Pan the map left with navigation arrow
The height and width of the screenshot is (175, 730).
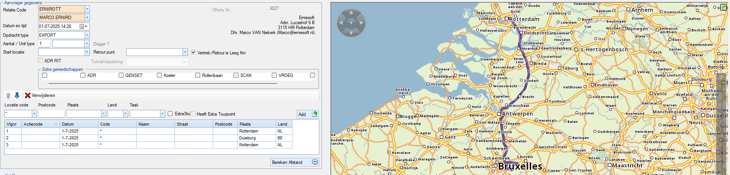tap(341, 23)
